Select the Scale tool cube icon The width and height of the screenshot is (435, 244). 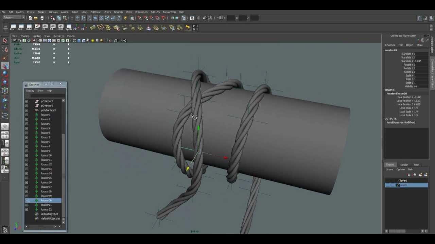click(5, 90)
